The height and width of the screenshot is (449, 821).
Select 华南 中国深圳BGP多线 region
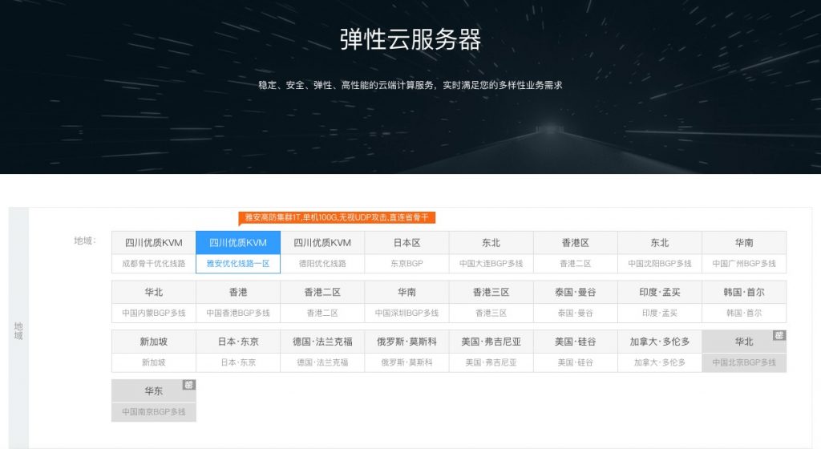coord(406,301)
